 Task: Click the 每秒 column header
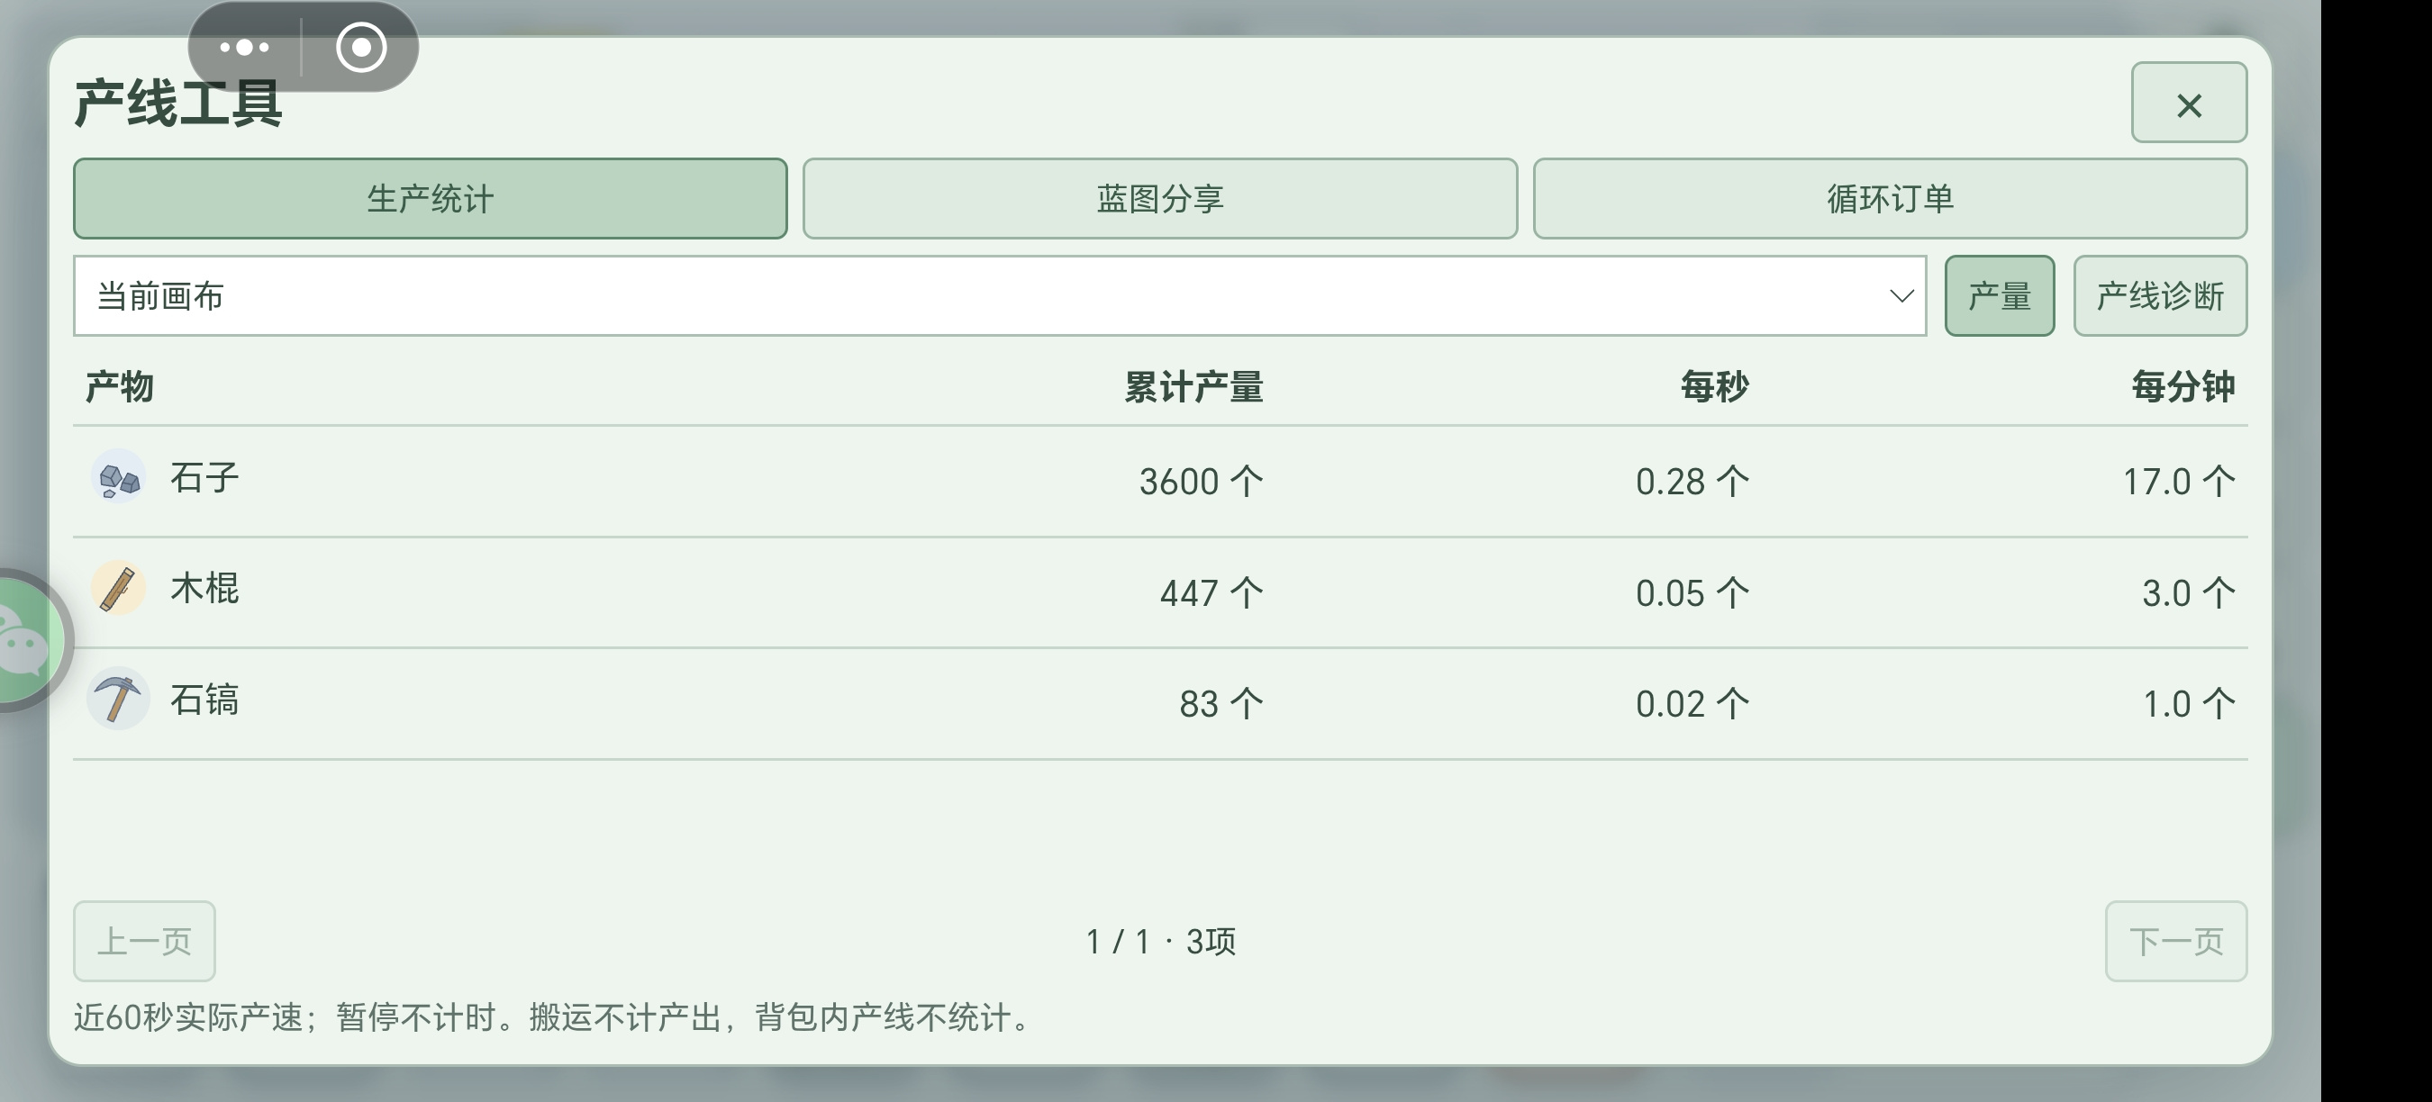pyautogui.click(x=1714, y=387)
